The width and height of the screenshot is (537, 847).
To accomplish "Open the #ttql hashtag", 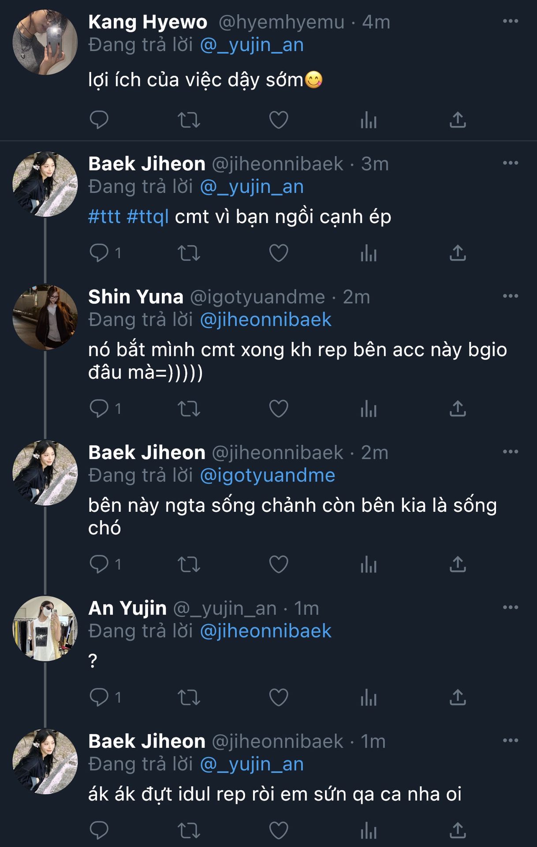I will (x=147, y=217).
